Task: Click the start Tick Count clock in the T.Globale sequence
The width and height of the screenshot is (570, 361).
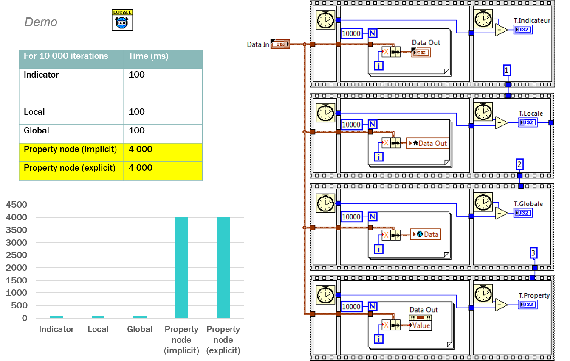Action: pos(326,203)
